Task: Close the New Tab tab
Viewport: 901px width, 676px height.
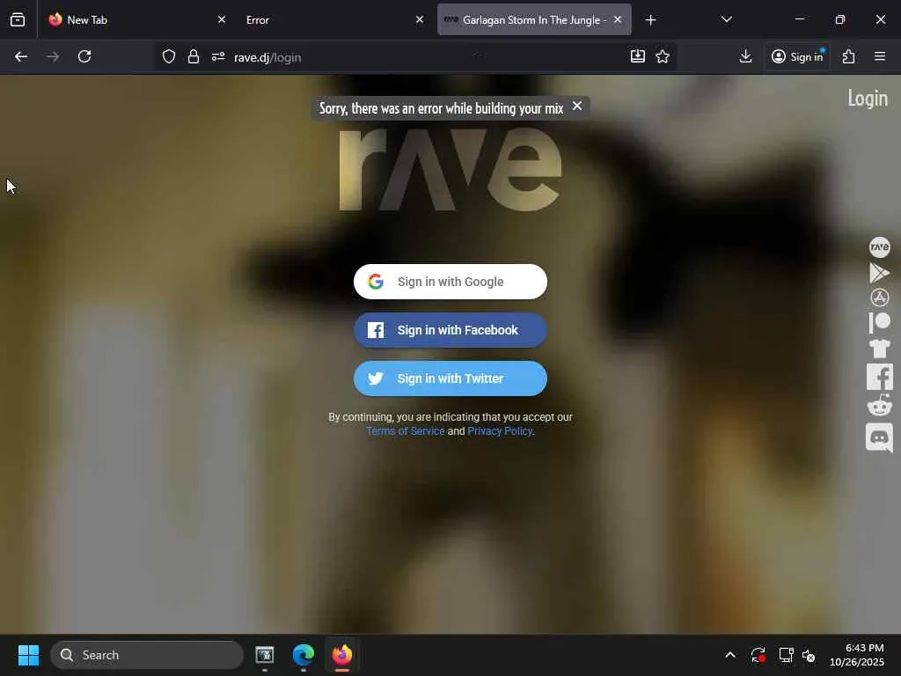Action: [221, 19]
